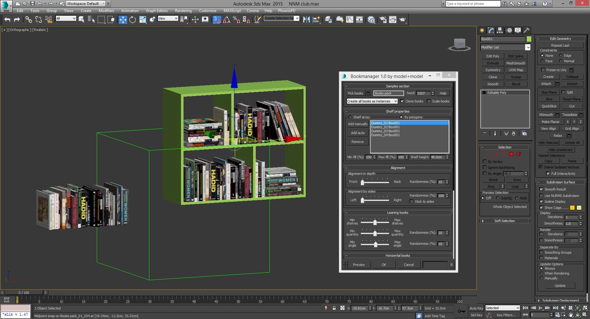This screenshot has height=319, width=590.
Task: Click the Box001 green object color swatch
Action: coord(529,39)
